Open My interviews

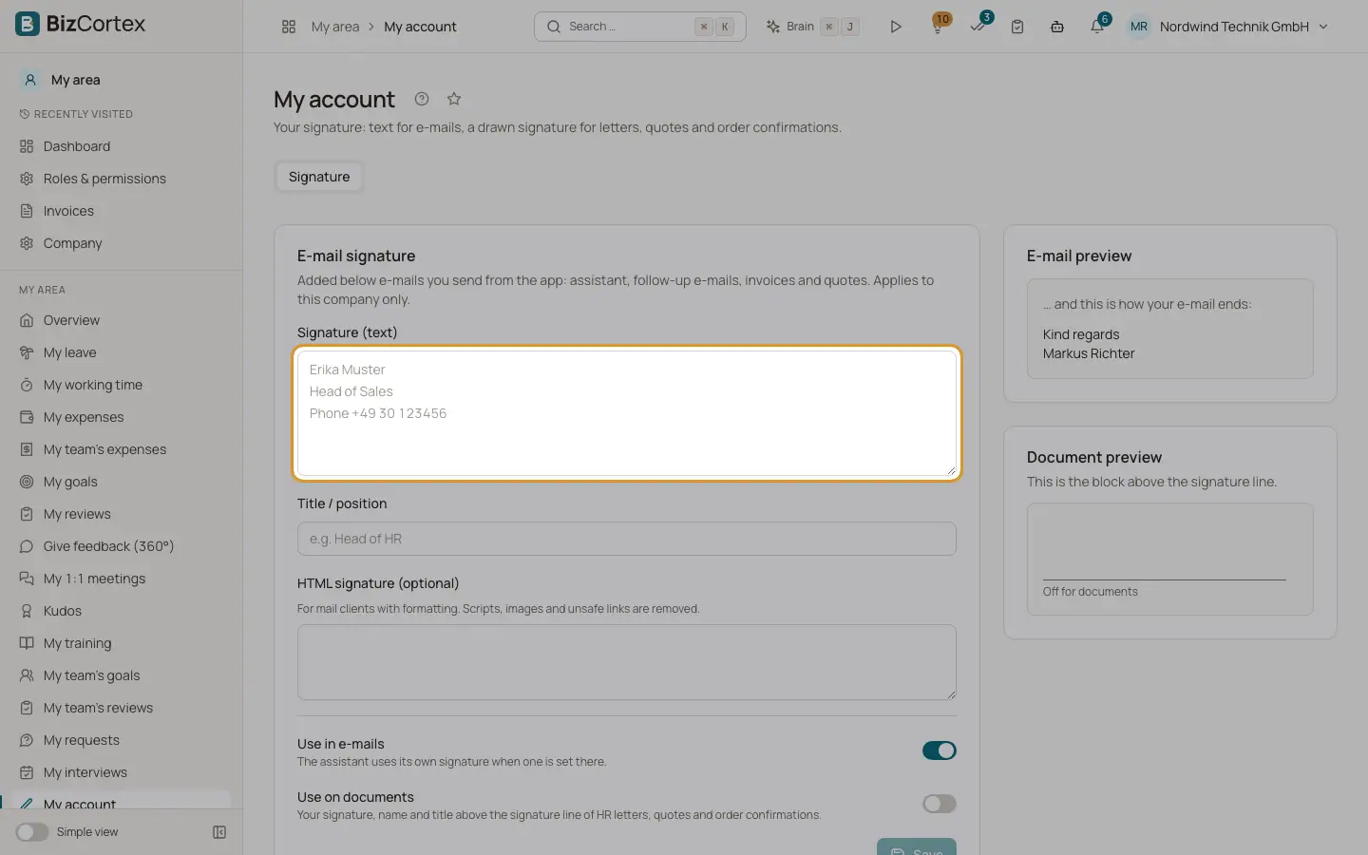tap(122, 772)
